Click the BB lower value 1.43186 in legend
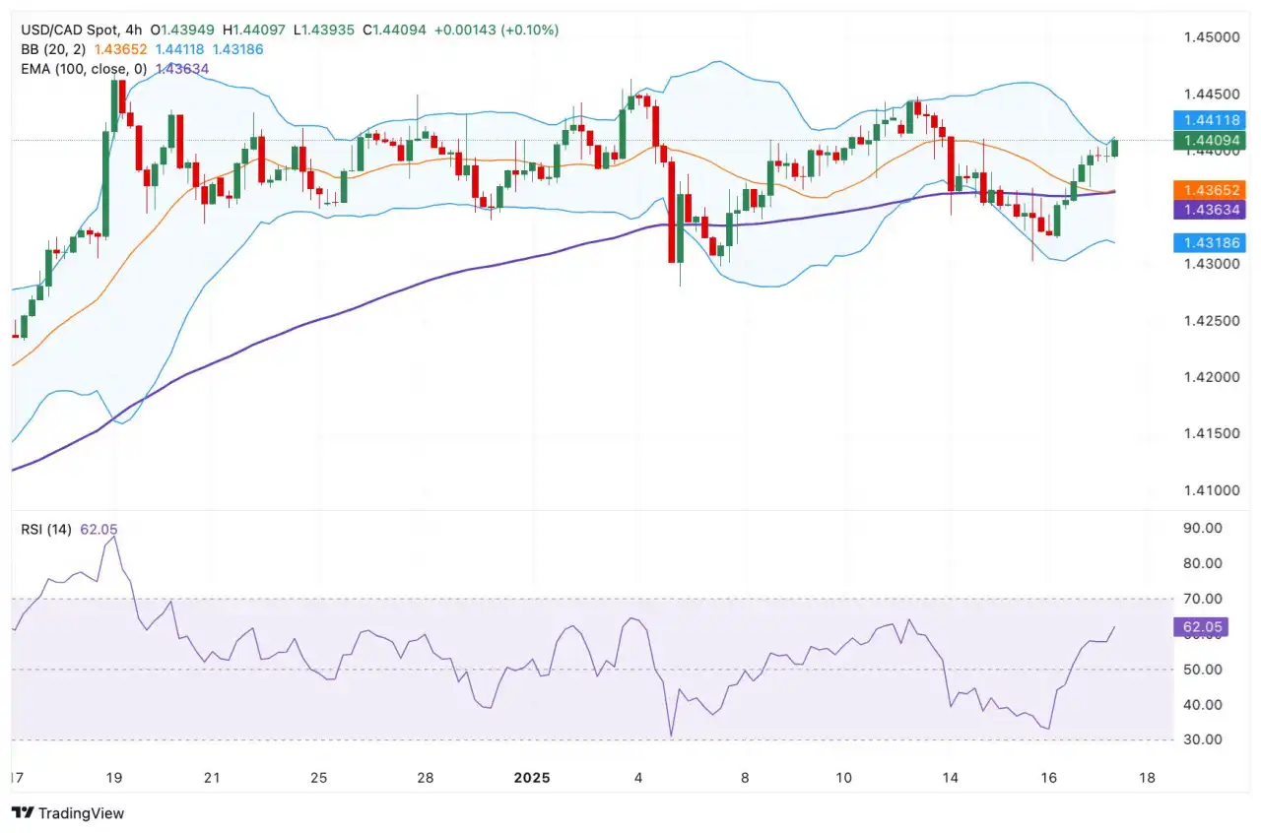This screenshot has width=1261, height=833. [238, 49]
